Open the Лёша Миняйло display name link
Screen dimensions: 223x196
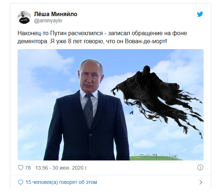coord(56,14)
